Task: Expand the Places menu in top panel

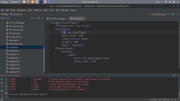Action: pyautogui.click(x=15, y=2)
